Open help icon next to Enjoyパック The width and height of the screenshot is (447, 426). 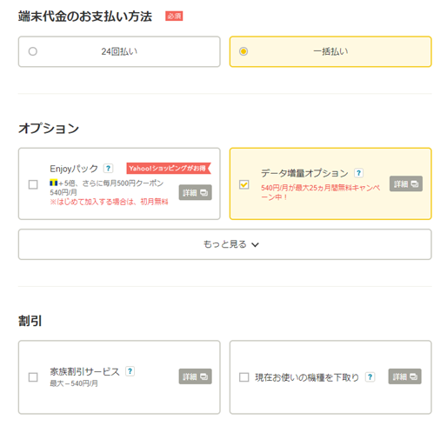tap(108, 169)
